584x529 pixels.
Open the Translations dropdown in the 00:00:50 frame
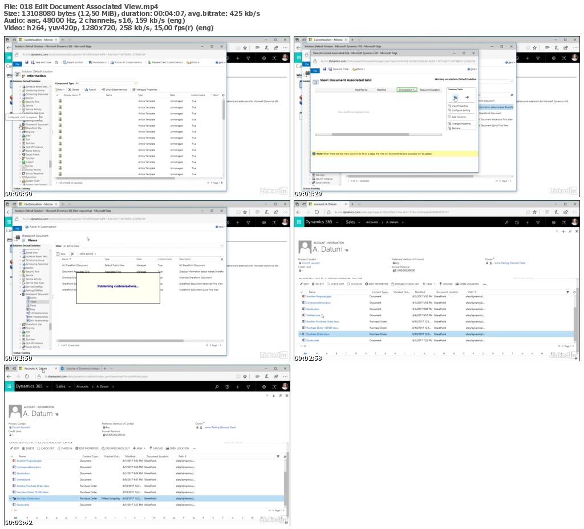(98, 62)
